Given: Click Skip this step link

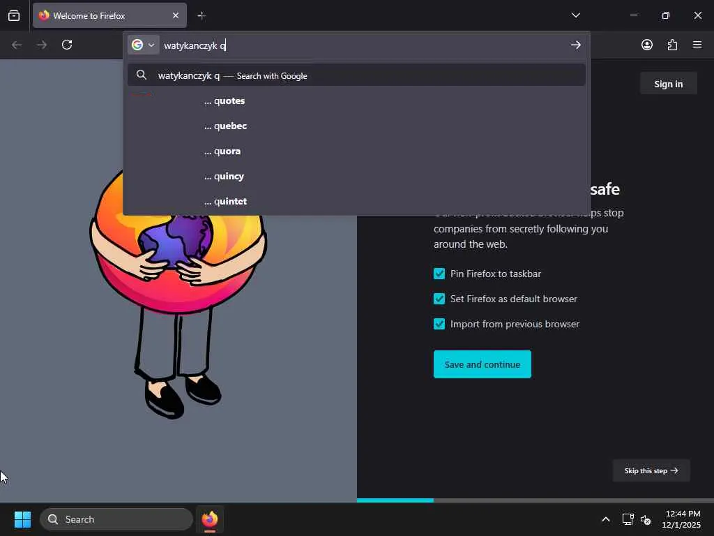Looking at the screenshot, I should click(x=651, y=470).
